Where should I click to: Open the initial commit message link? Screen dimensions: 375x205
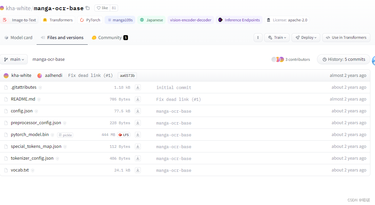(173, 88)
